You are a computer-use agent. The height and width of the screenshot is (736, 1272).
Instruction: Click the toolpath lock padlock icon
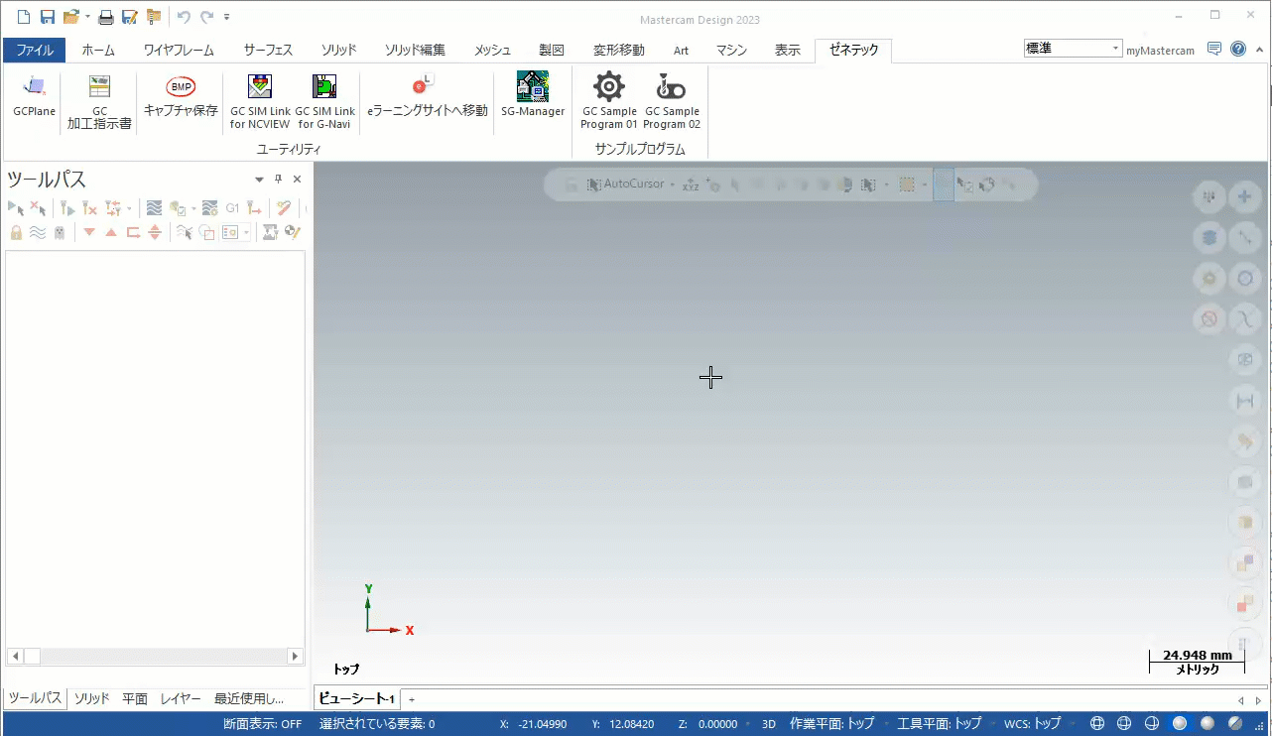[x=16, y=232]
